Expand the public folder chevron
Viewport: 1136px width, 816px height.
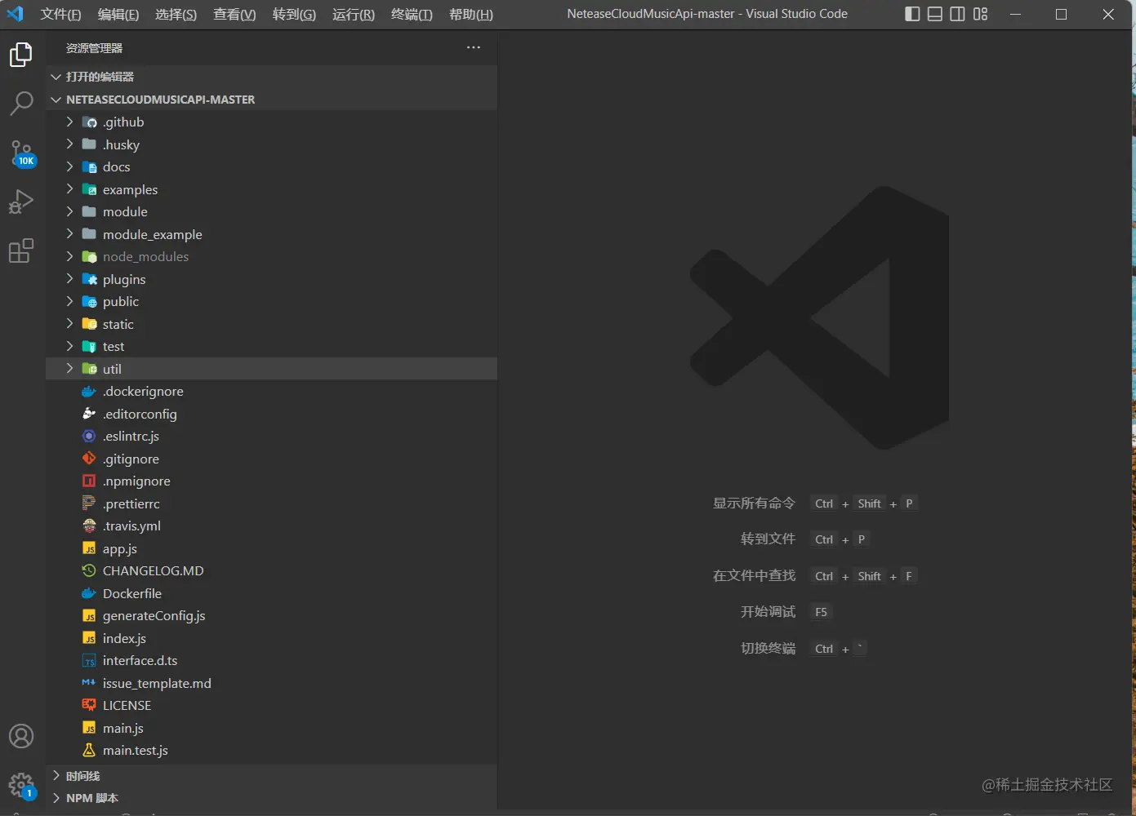click(x=69, y=301)
